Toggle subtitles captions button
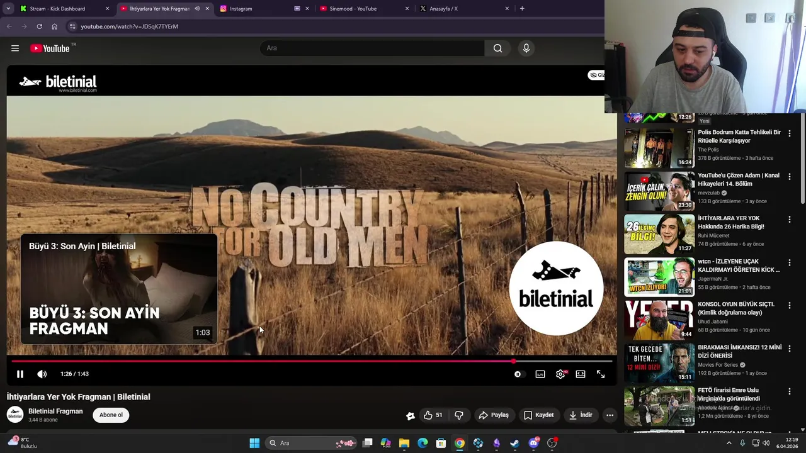Viewport: 806px width, 453px height. click(x=540, y=374)
